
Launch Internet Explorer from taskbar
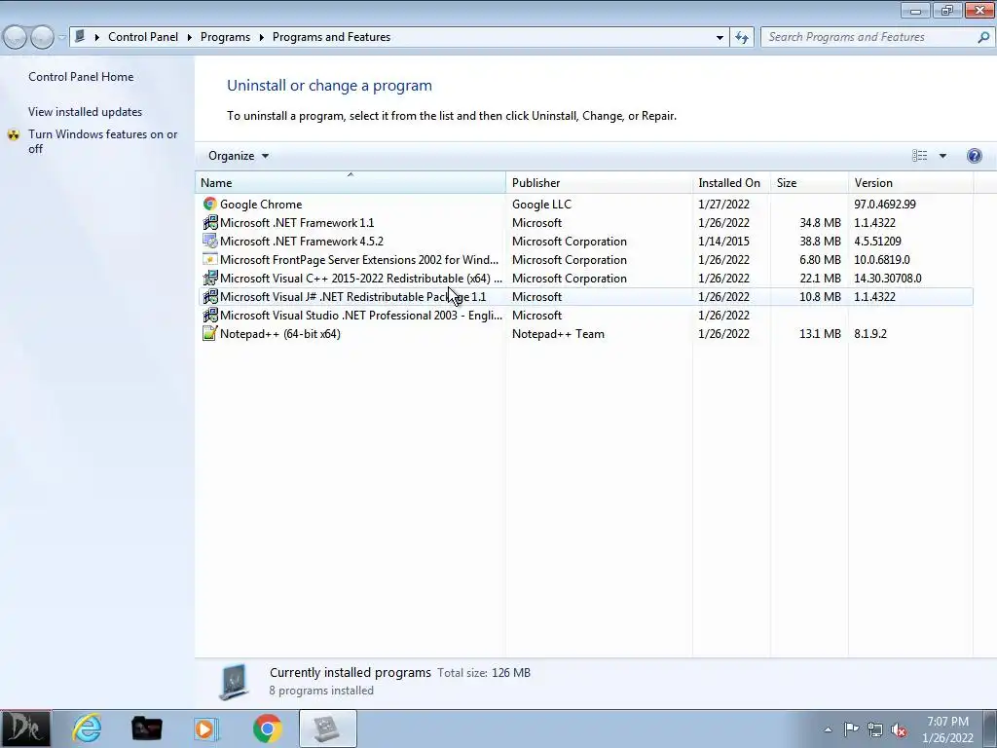87,729
